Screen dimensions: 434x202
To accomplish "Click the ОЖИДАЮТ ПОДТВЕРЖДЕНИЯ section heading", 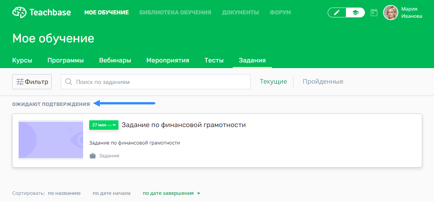I will [x=51, y=104].
